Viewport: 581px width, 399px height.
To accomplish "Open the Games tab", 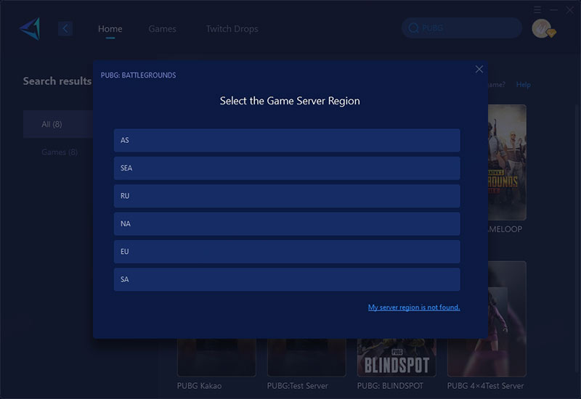I will tap(162, 29).
